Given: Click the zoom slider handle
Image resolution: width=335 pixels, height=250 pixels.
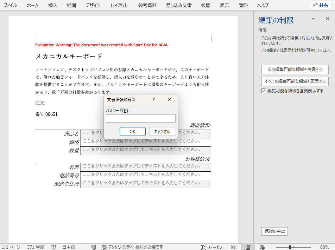Looking at the screenshot, I should [x=290, y=246].
